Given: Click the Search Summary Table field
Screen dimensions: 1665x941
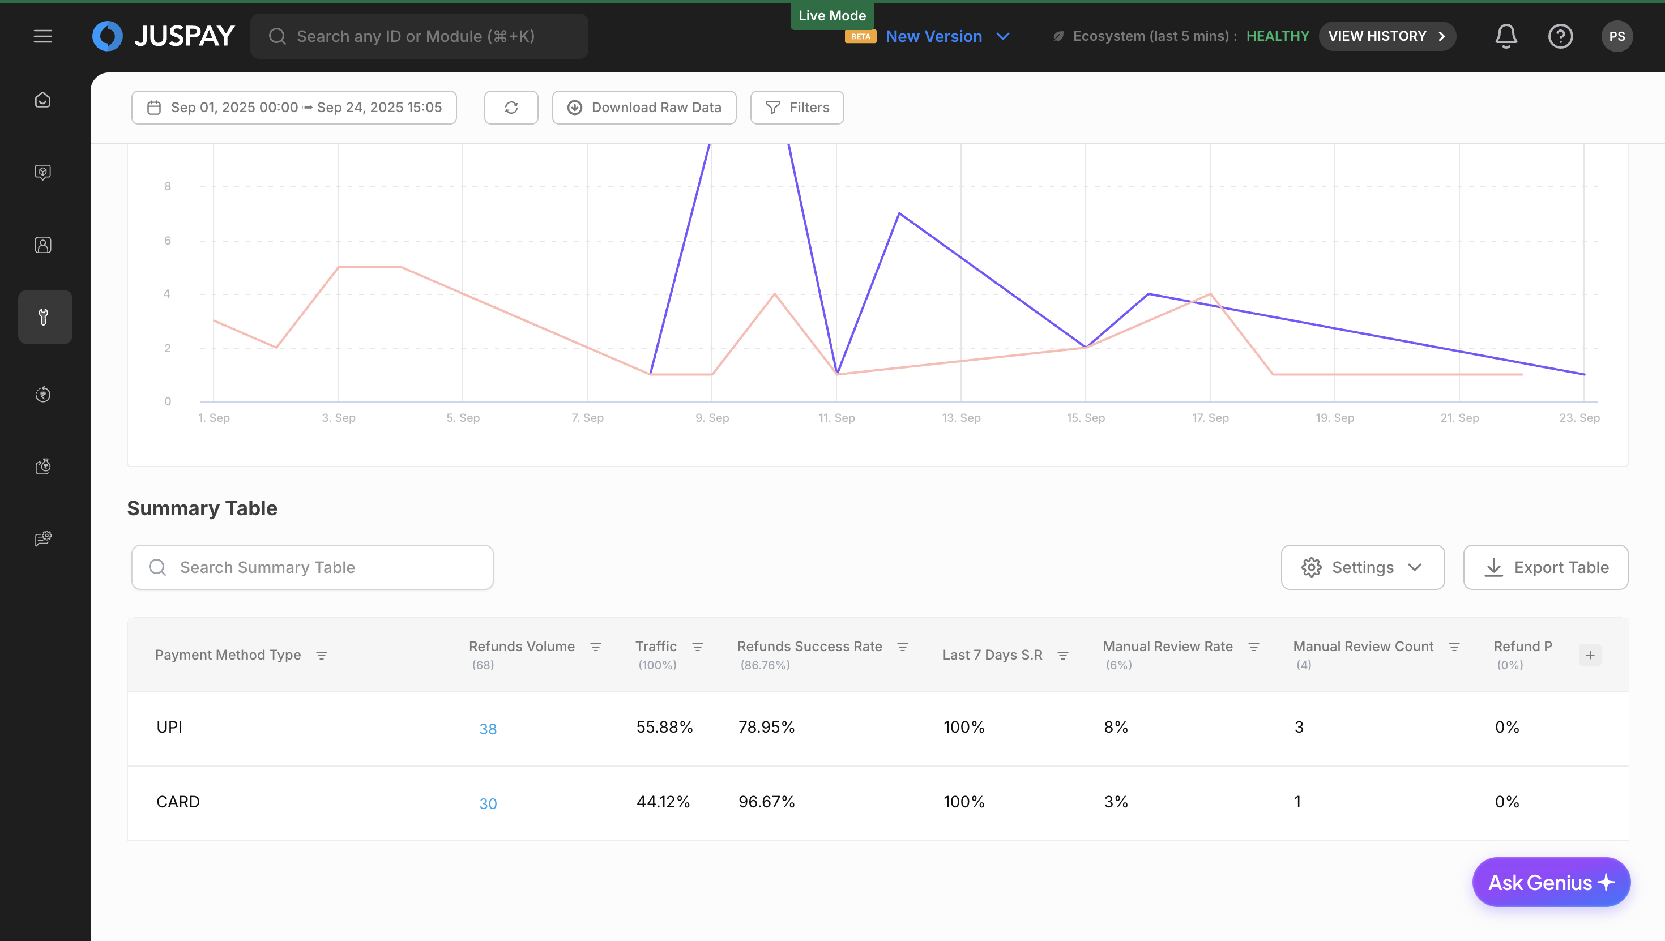Looking at the screenshot, I should tap(312, 567).
